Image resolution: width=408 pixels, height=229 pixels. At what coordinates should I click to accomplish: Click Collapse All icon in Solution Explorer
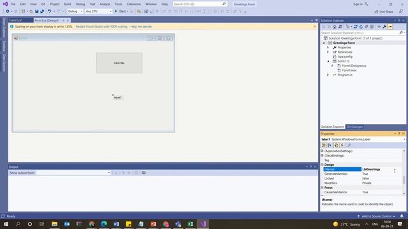coord(367,27)
